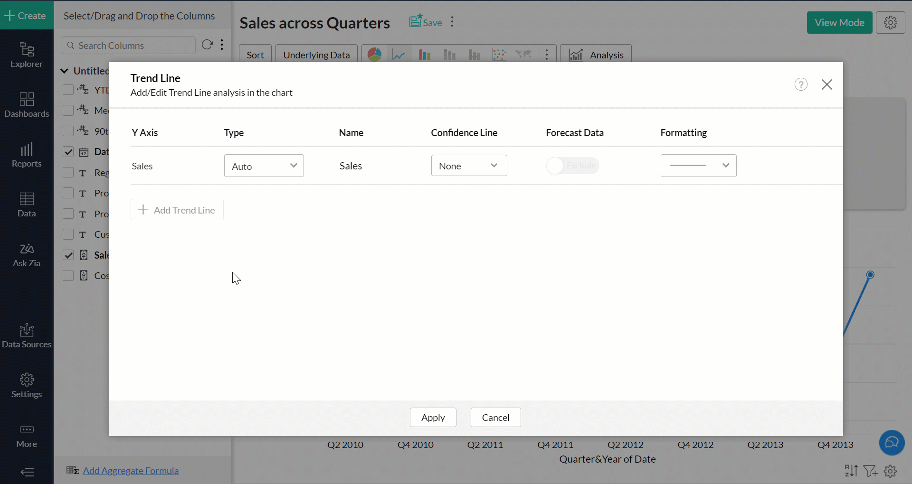This screenshot has height=484, width=912.
Task: Click the pie chart type icon
Action: point(374,55)
